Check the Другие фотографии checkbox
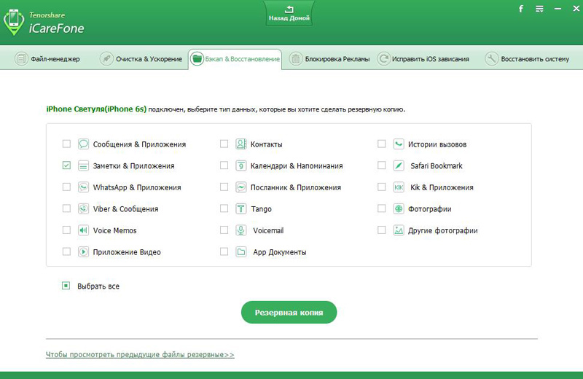Screen dimensions: 583x379 coord(381,230)
